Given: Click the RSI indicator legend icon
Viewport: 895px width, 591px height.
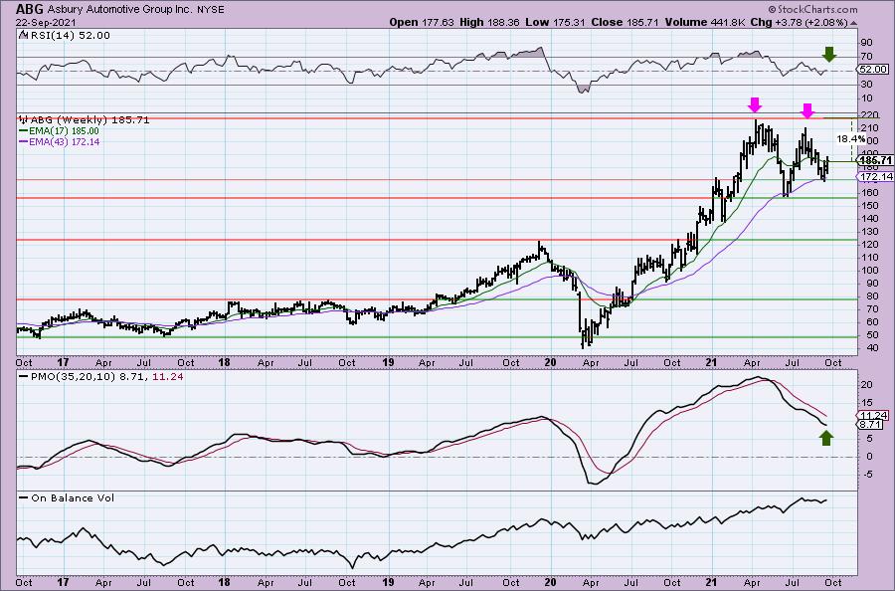Looking at the screenshot, I should 22,36.
